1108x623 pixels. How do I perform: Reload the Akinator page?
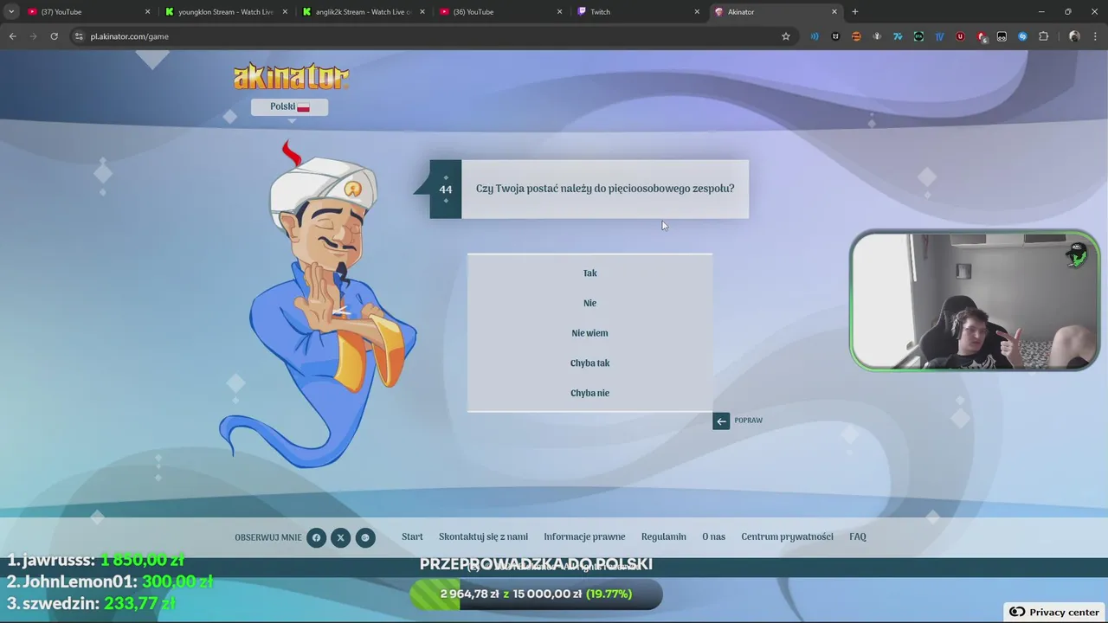[x=54, y=36]
